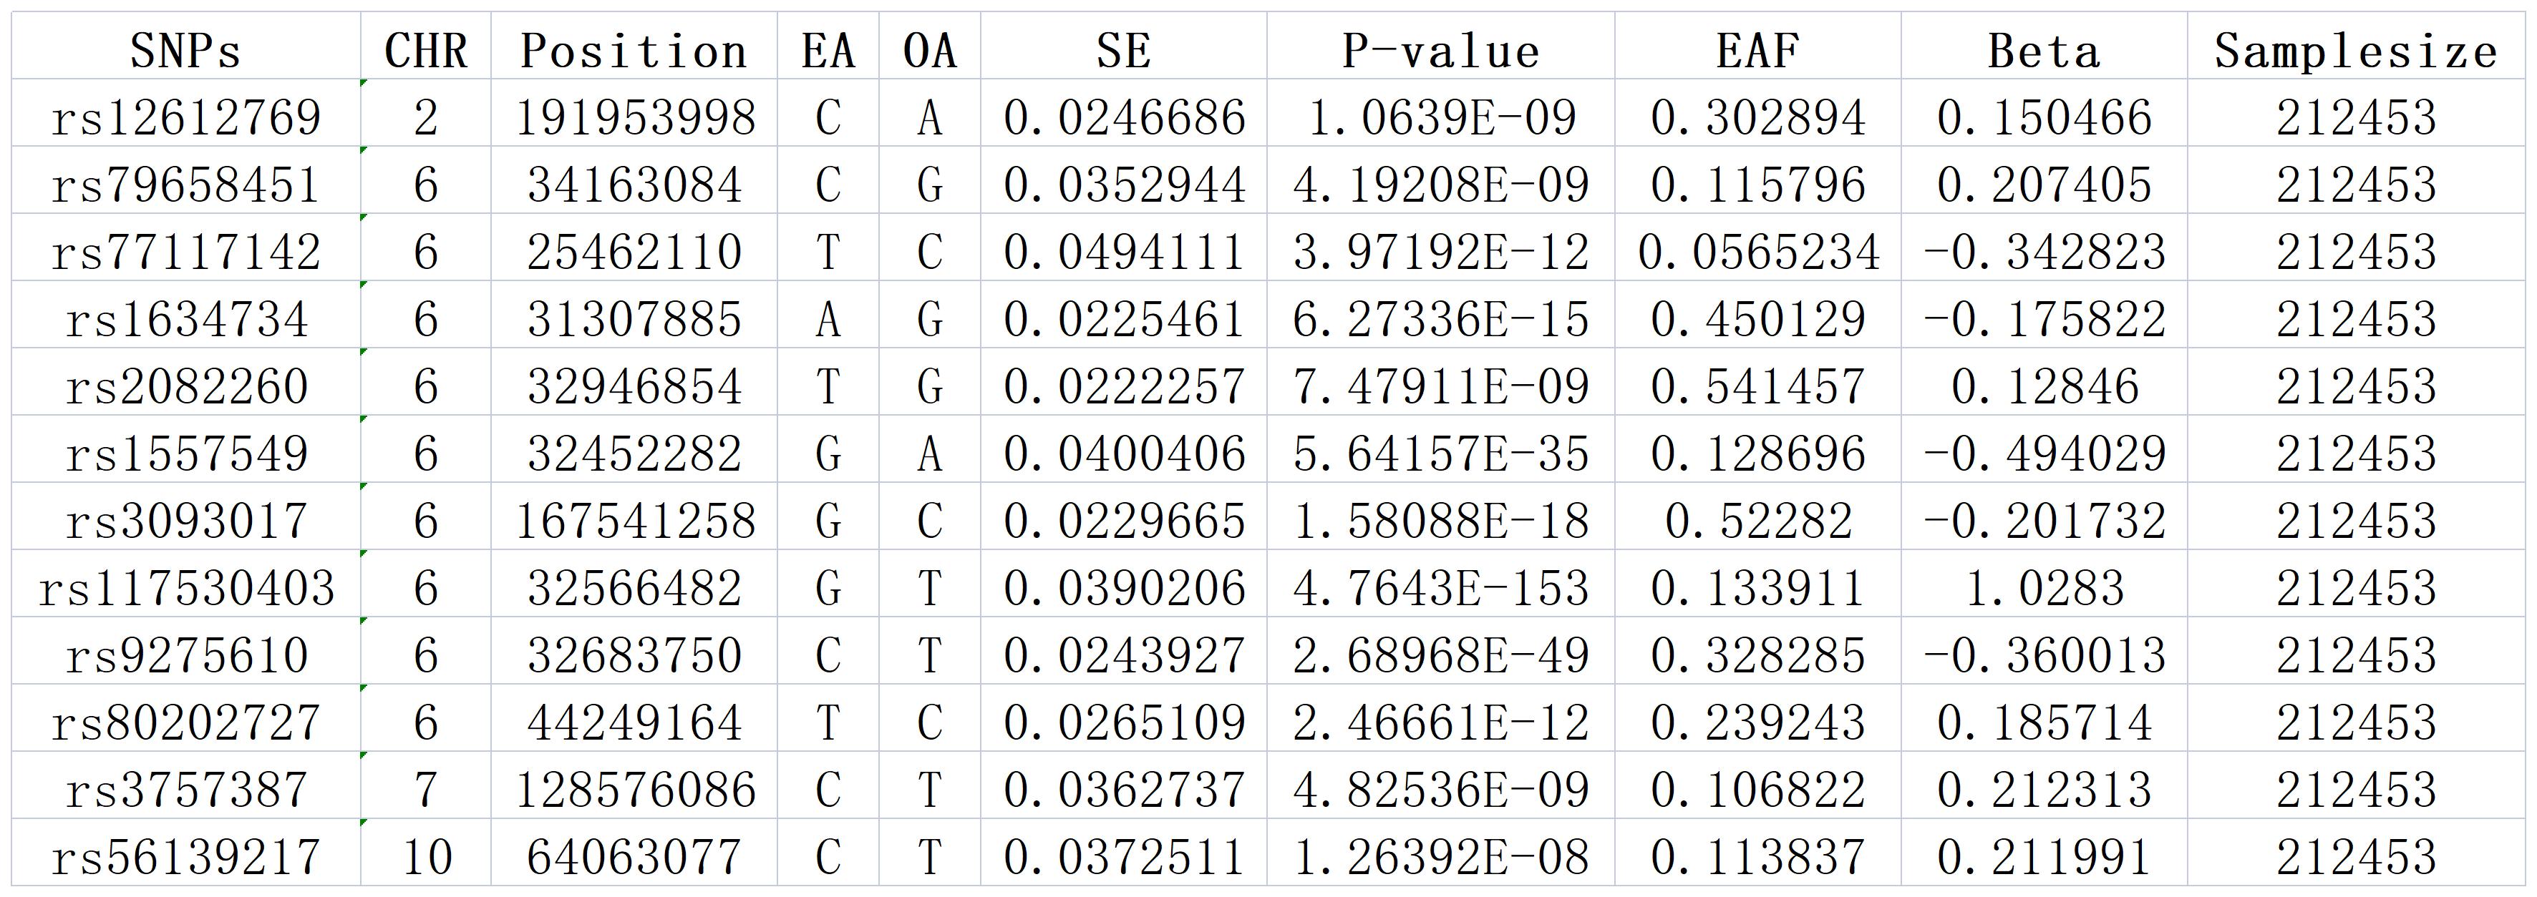
Task: Select the rs117530403 SNP cell
Action: click(x=186, y=588)
